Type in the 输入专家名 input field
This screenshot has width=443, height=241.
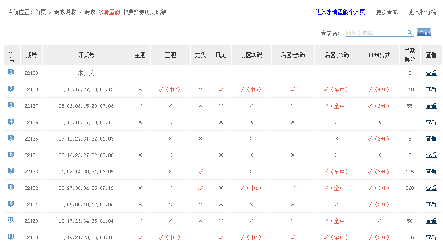coord(375,33)
